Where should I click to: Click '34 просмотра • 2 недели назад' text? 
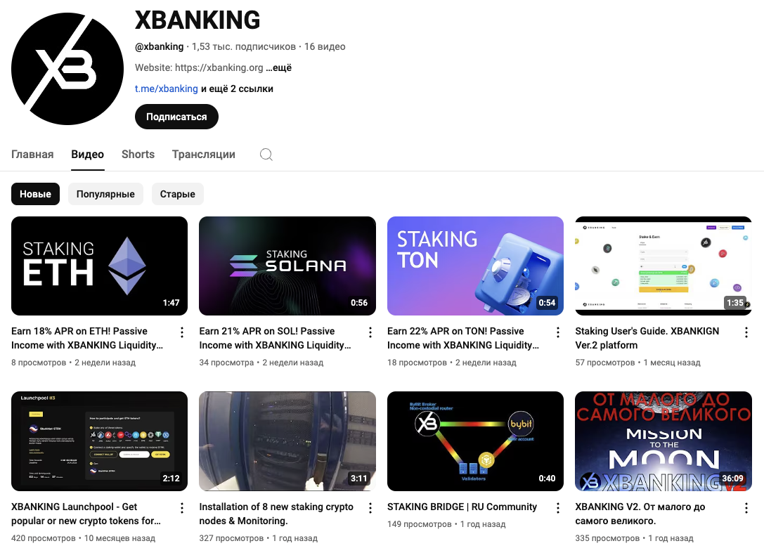[261, 363]
